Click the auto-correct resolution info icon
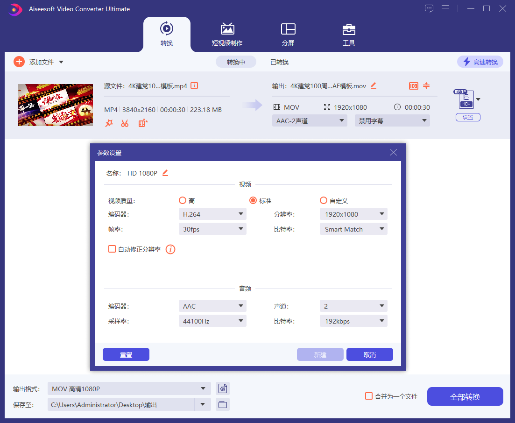Viewport: 515px width, 423px height. point(170,249)
